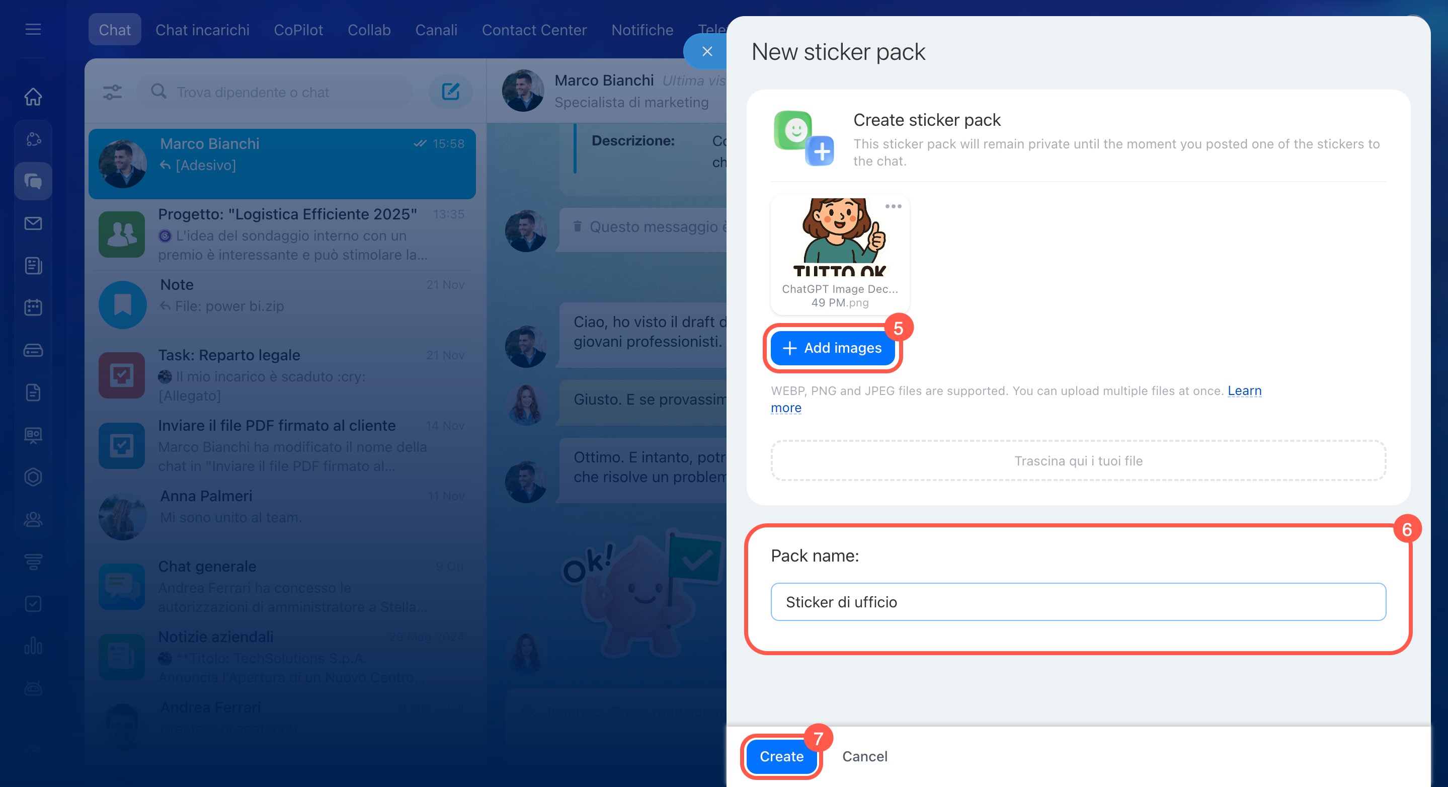Open the hamburger menu icon
Image resolution: width=1448 pixels, height=787 pixels.
point(33,29)
